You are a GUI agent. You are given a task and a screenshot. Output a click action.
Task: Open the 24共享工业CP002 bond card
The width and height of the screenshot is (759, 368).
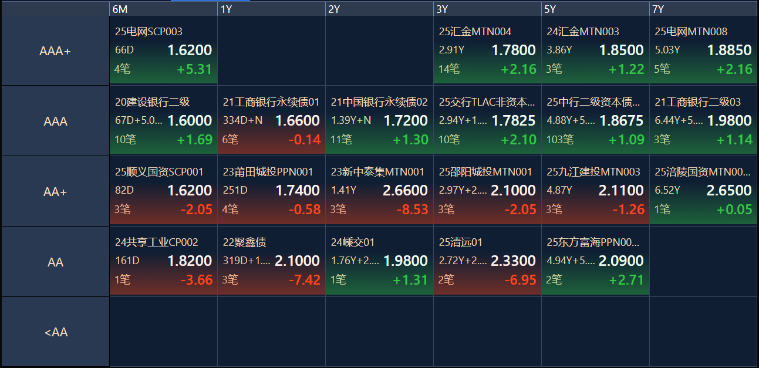tap(163, 261)
